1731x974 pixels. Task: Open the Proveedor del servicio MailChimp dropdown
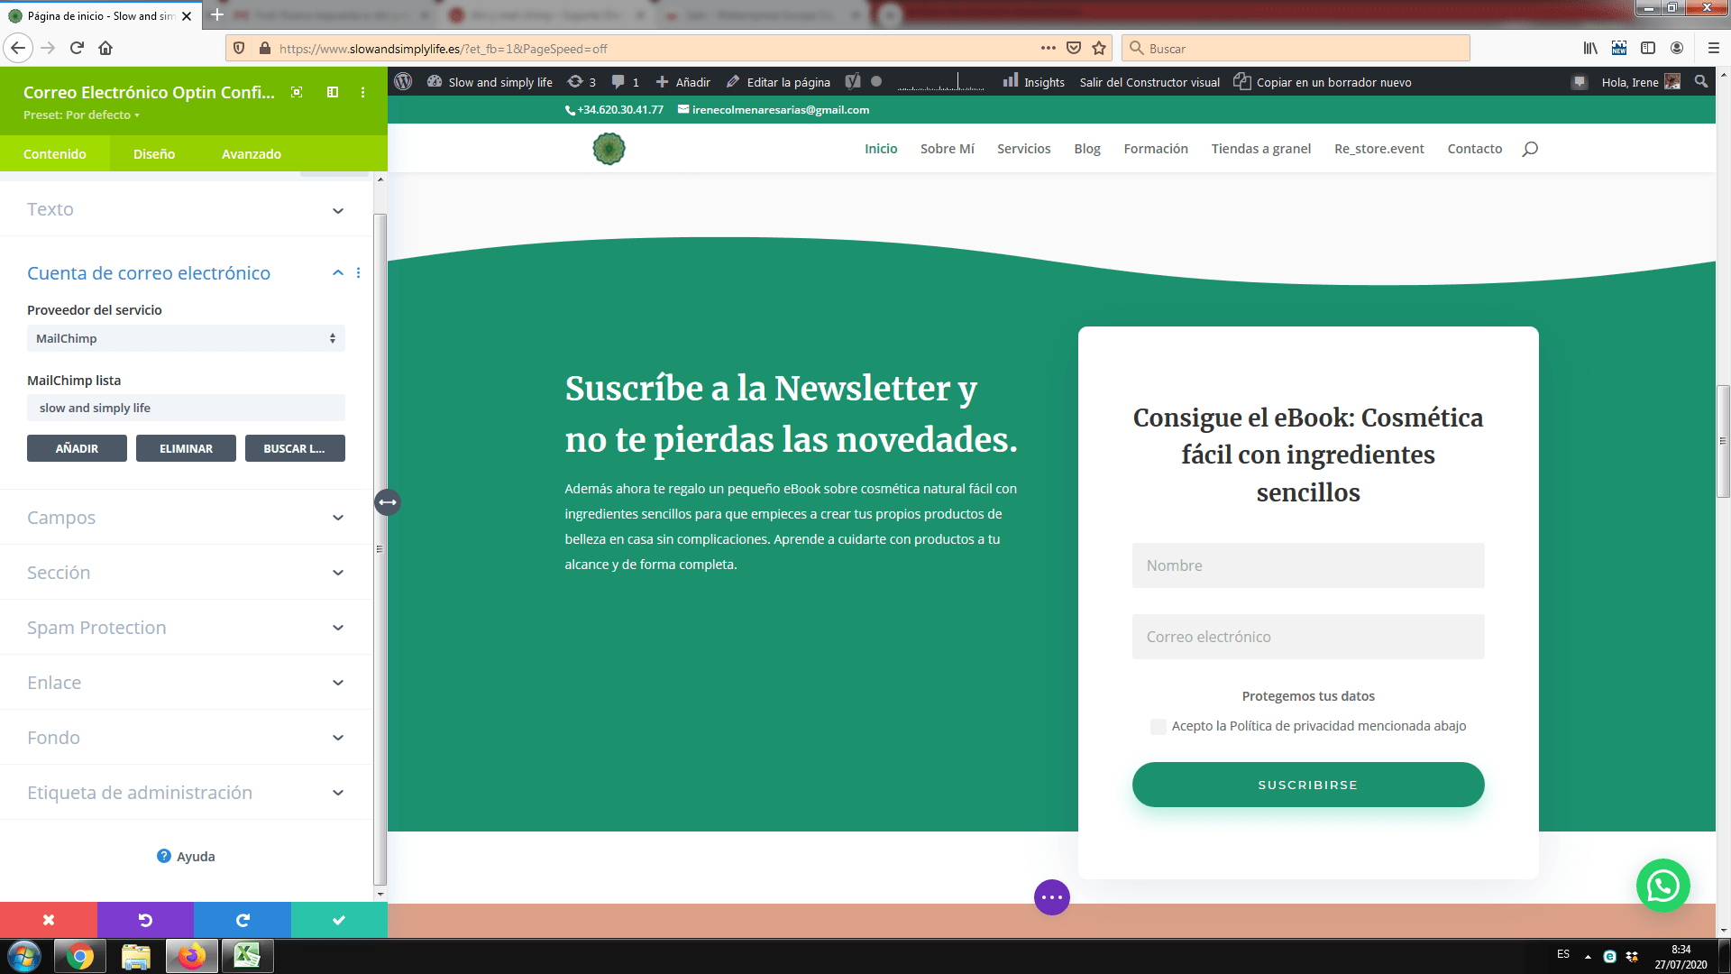(186, 338)
